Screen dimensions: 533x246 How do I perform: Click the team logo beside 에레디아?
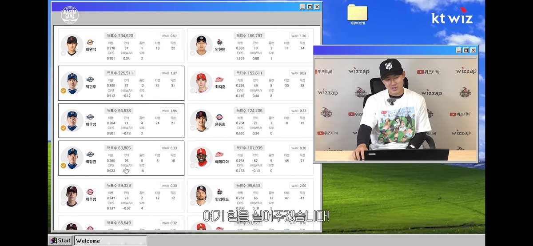219,155
